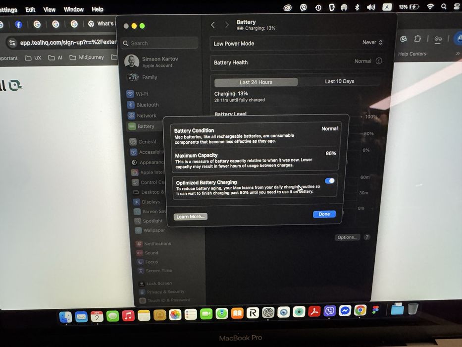Click the Battery Health info icon
462x347 pixels.
(379, 61)
